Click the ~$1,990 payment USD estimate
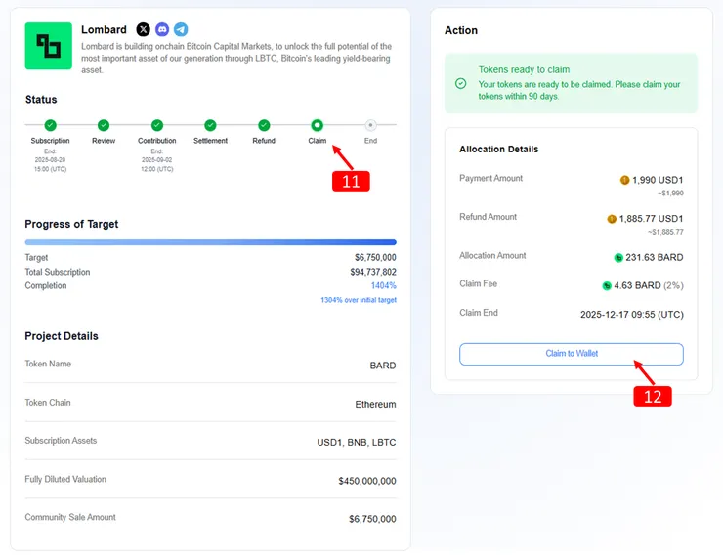This screenshot has height=559, width=723. point(670,193)
